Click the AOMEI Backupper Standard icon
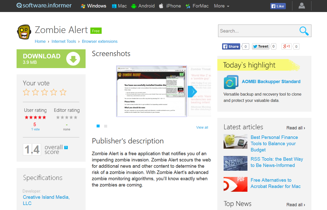The width and height of the screenshot is (327, 210). coord(231,82)
